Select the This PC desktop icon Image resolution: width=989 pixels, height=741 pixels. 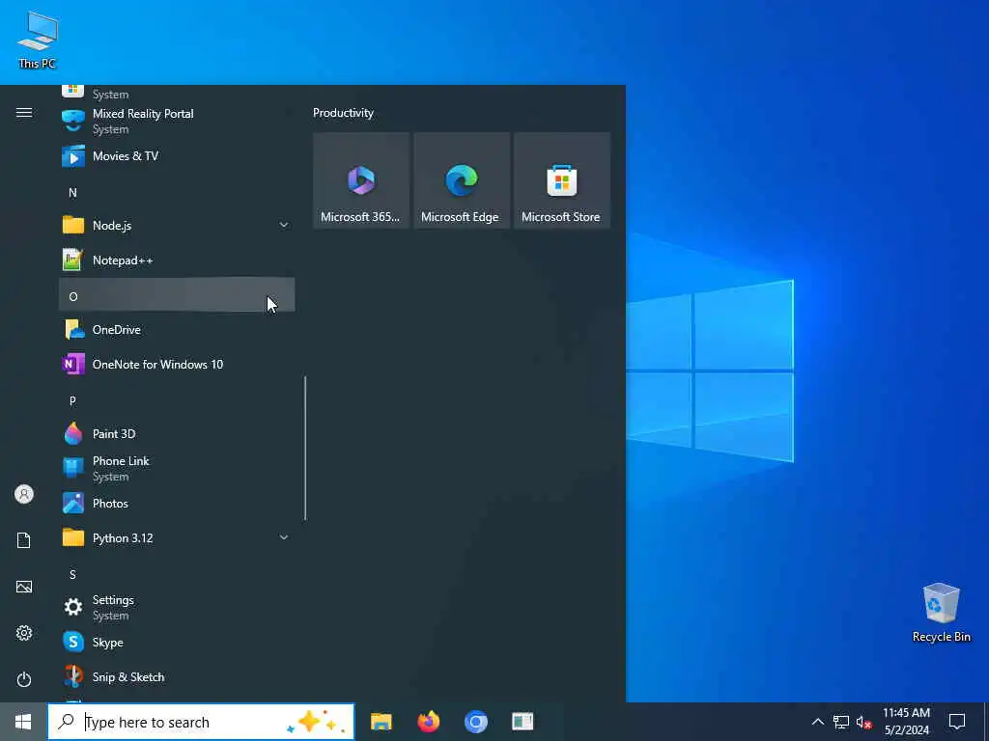click(x=38, y=40)
